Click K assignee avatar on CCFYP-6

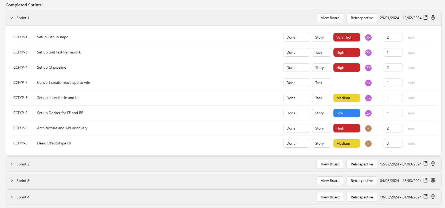[x=368, y=144]
